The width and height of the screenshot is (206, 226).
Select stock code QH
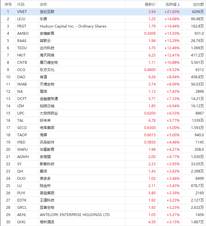(x=20, y=171)
